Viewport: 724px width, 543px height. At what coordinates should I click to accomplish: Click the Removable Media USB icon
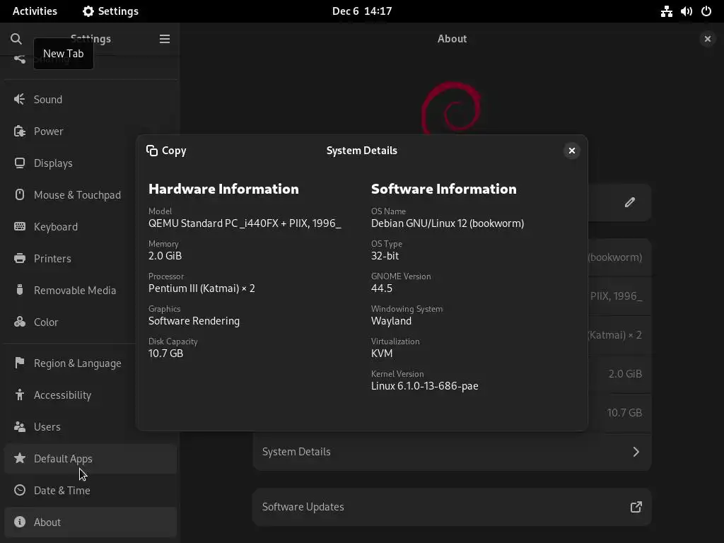[x=19, y=290]
